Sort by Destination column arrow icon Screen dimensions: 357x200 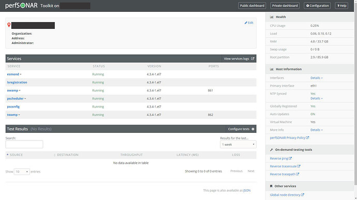click(55, 155)
